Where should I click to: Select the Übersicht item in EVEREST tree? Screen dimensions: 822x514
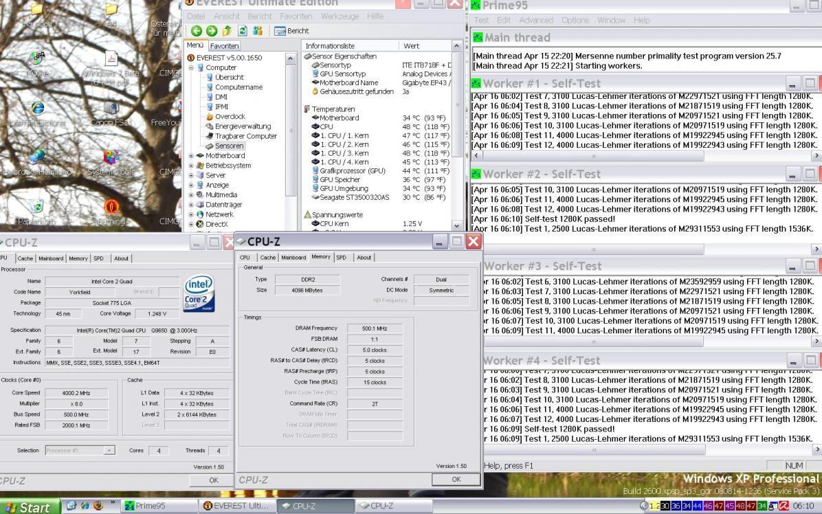[x=229, y=77]
